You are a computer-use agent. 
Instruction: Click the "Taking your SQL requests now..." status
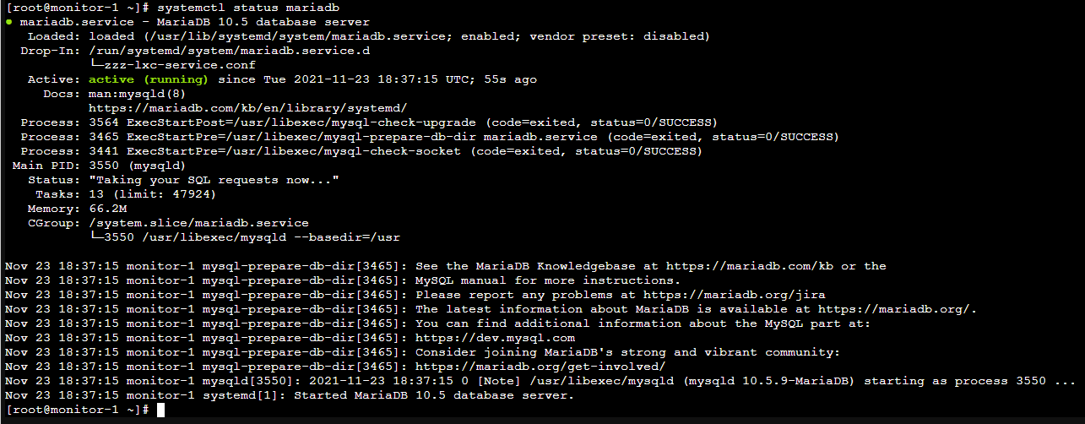(214, 180)
